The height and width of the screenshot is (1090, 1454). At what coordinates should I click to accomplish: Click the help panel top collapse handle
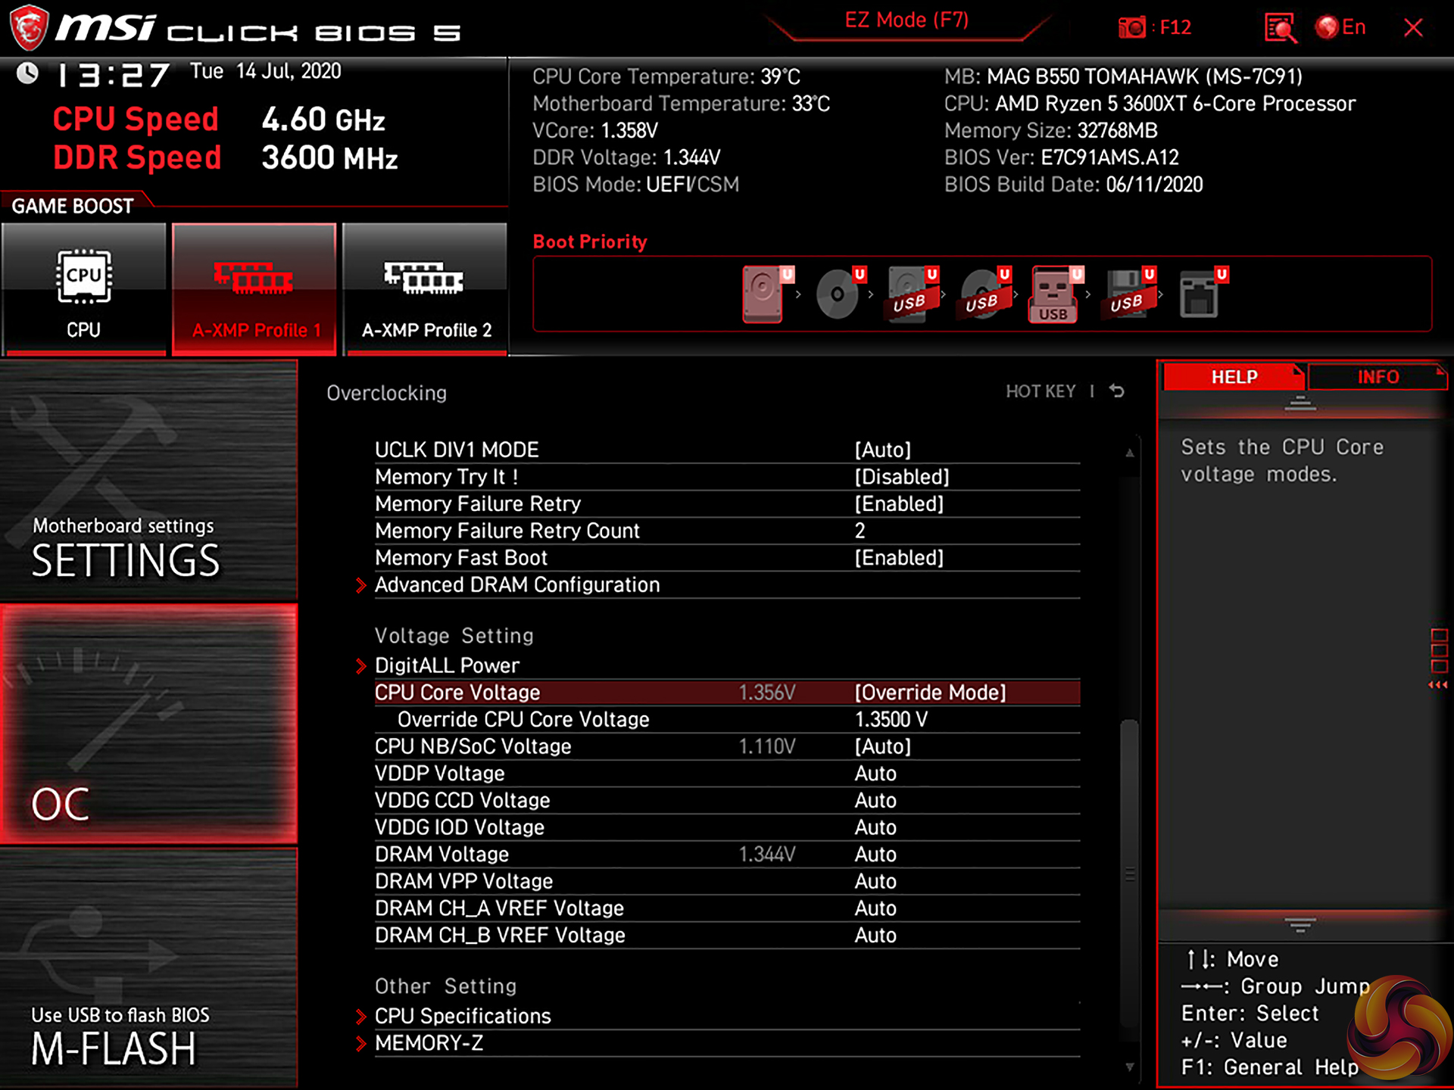click(1300, 403)
